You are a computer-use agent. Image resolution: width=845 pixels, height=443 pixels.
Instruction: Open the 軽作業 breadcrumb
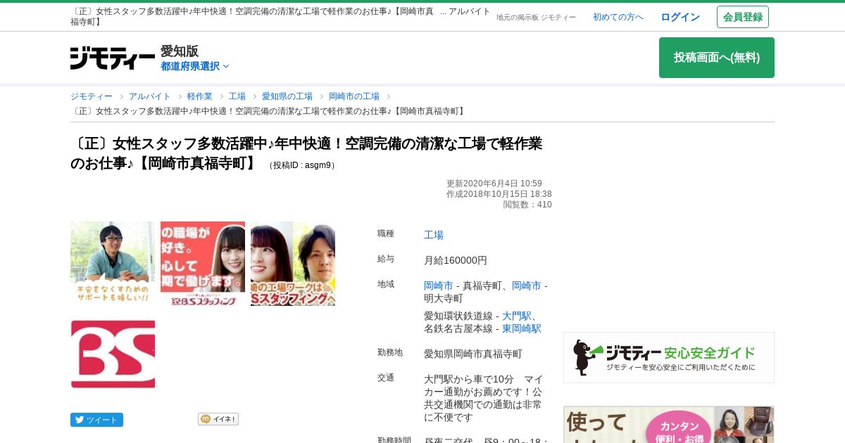coord(200,96)
